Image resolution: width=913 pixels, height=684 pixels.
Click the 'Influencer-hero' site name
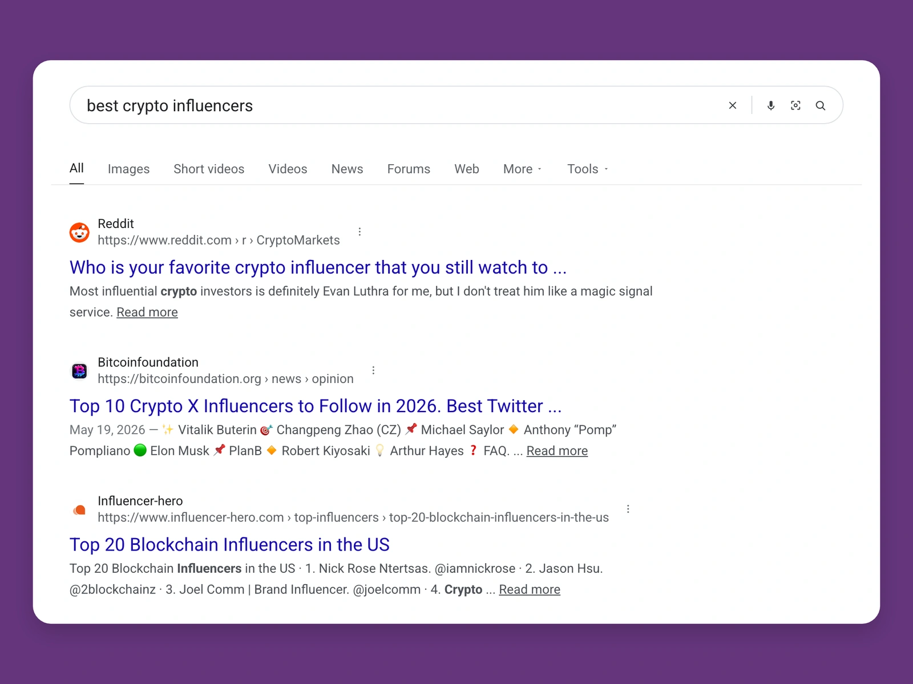pos(140,500)
